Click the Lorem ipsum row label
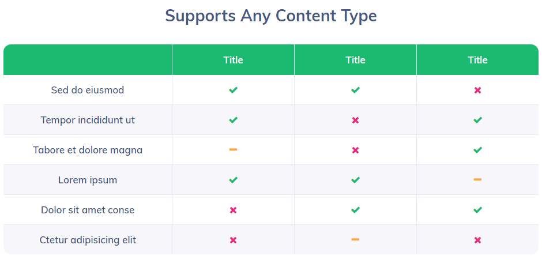Image resolution: width=542 pixels, height=256 pixels. tap(88, 180)
